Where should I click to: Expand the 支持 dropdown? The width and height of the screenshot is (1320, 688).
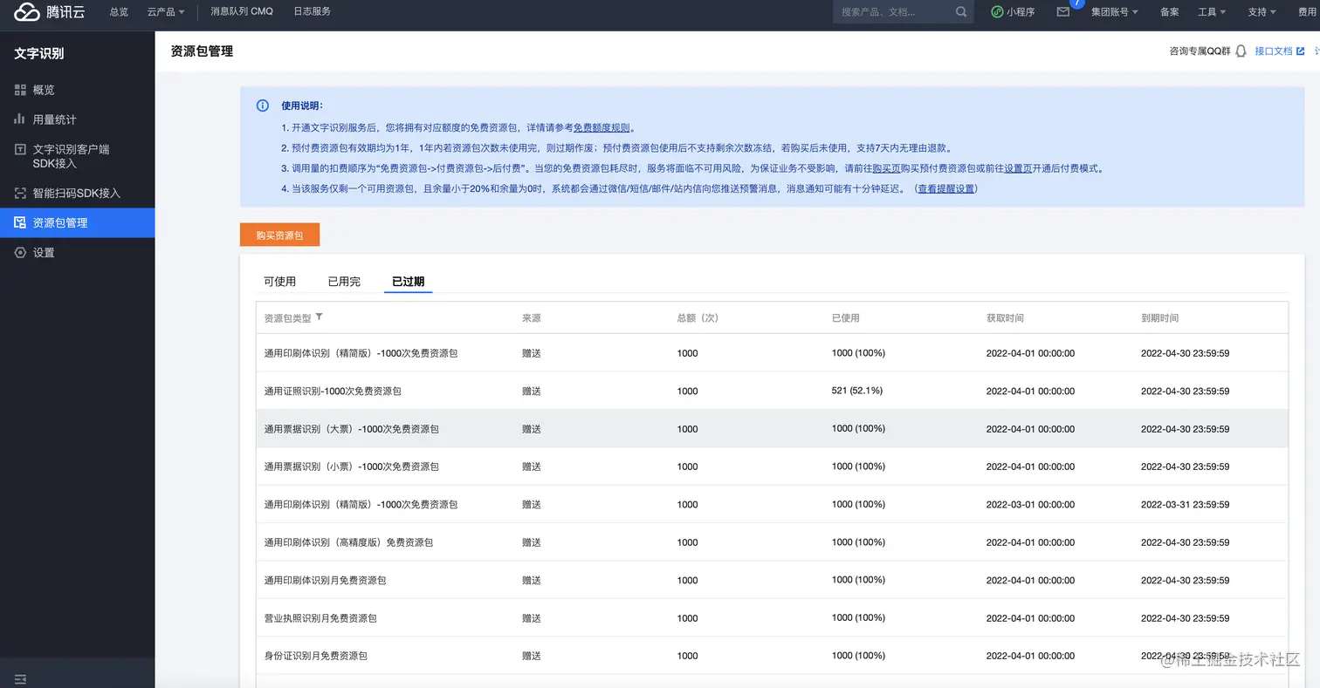coord(1262,12)
